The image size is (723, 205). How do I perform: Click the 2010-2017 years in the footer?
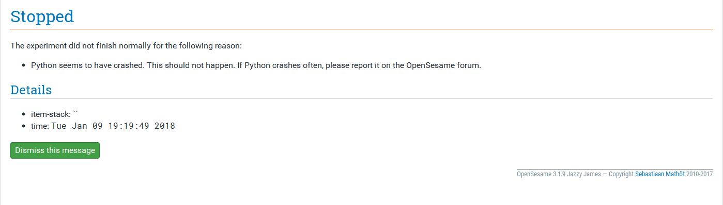[700, 174]
